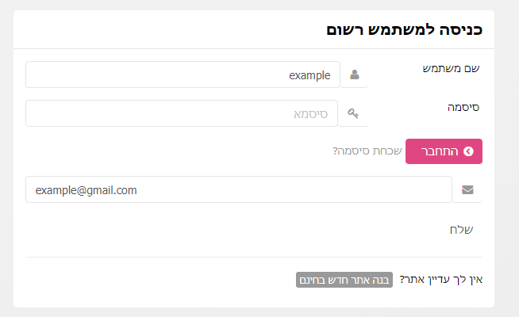Click the שם משתמש field label
Screen dimensions: 519x317
click(451, 68)
